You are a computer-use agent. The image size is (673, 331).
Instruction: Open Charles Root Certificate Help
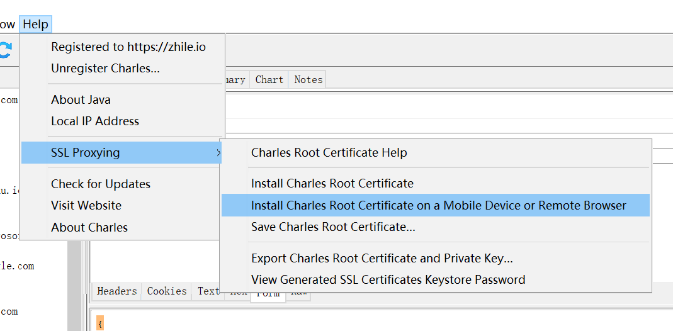(329, 152)
